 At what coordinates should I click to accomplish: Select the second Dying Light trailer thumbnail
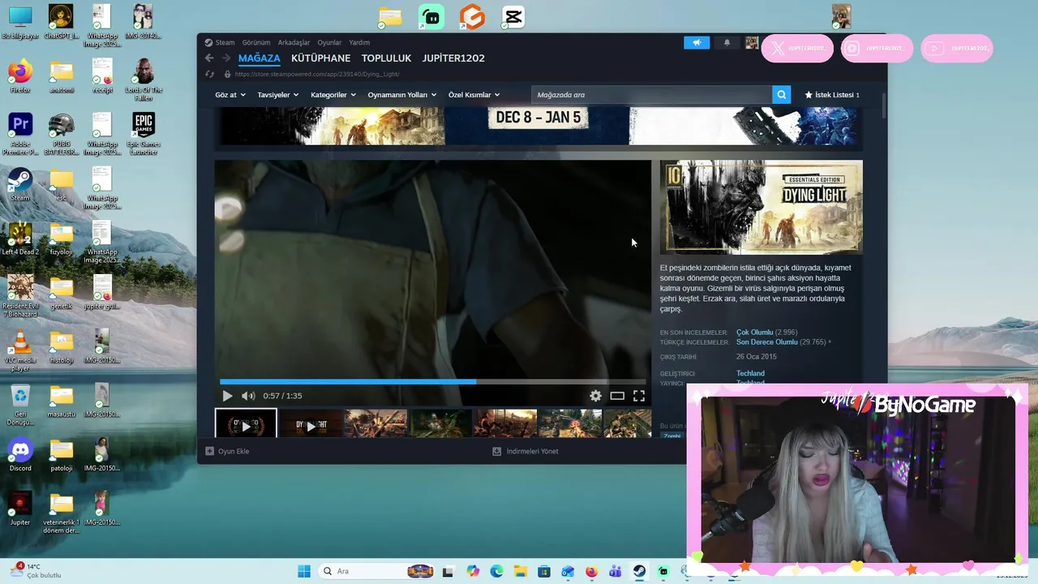coord(311,423)
